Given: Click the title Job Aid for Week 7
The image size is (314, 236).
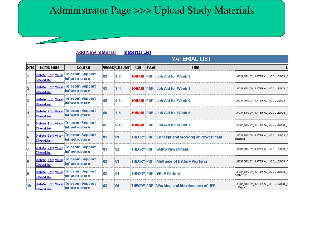Looking at the screenshot, I should pyautogui.click(x=174, y=125).
